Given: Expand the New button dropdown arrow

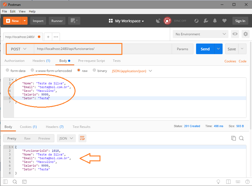Looking at the screenshot, I should pos(25,21).
